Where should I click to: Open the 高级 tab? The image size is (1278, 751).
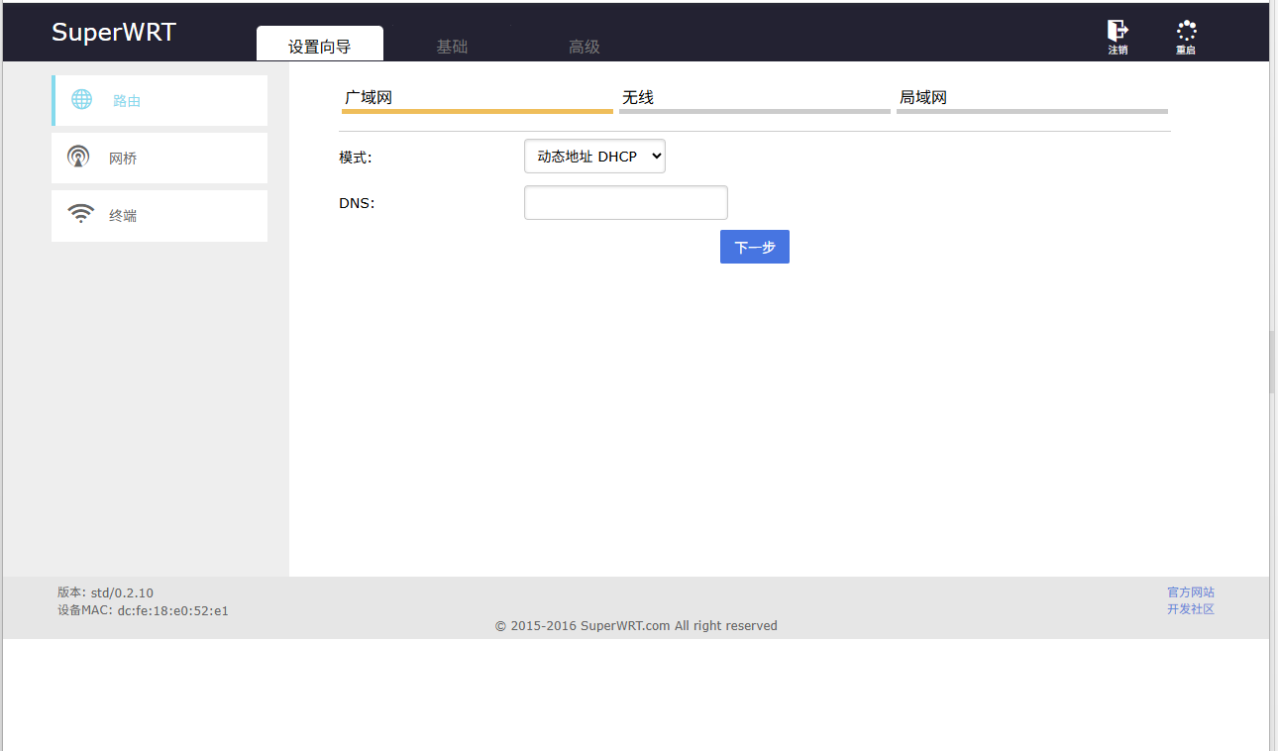[x=584, y=47]
